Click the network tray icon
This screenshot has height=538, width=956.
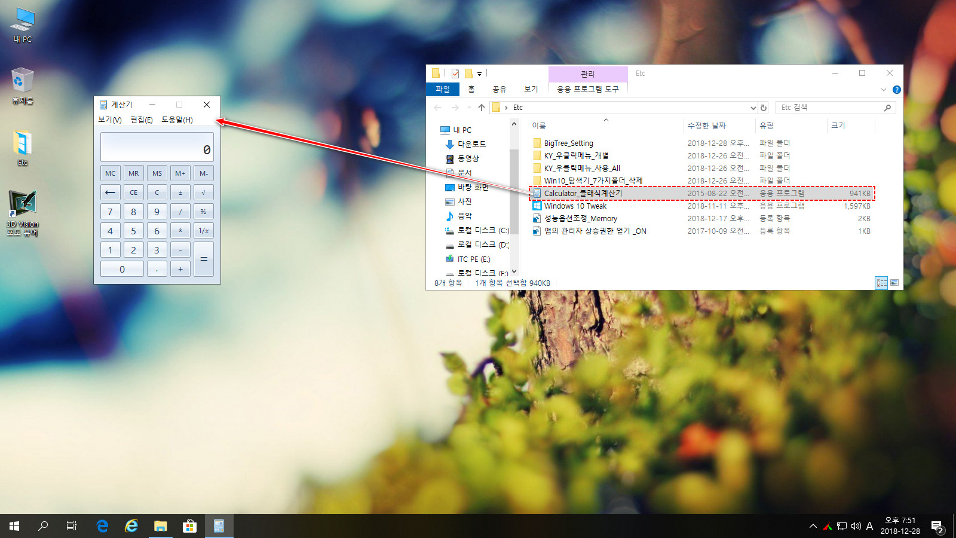coord(842,526)
